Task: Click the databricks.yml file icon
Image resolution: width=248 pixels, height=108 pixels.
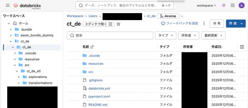Action: [x=85, y=88]
